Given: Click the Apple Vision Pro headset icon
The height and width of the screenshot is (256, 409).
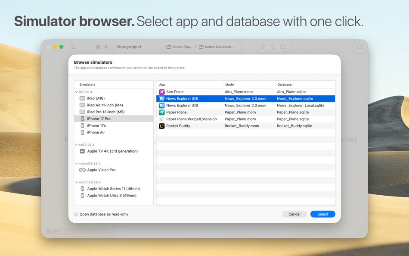Looking at the screenshot, I should [x=82, y=170].
